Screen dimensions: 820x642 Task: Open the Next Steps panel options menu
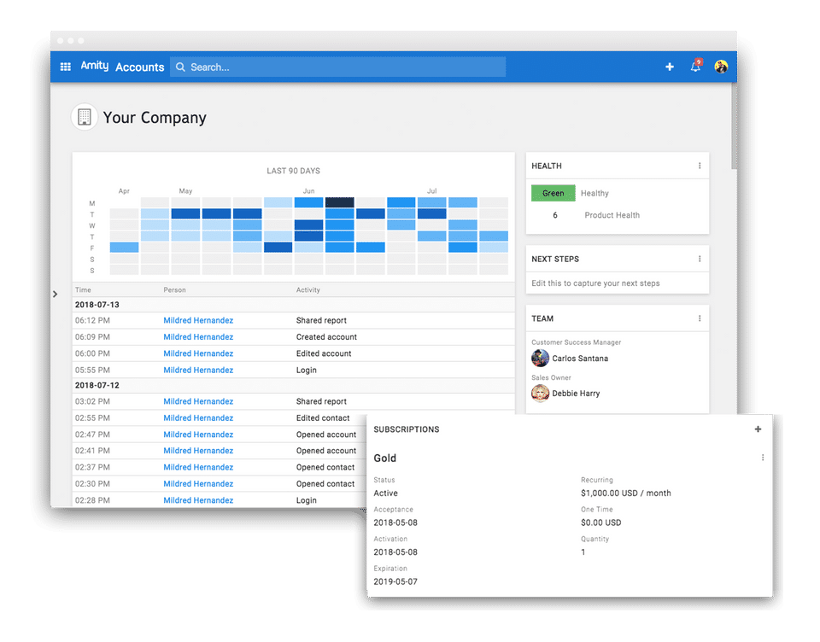[700, 259]
